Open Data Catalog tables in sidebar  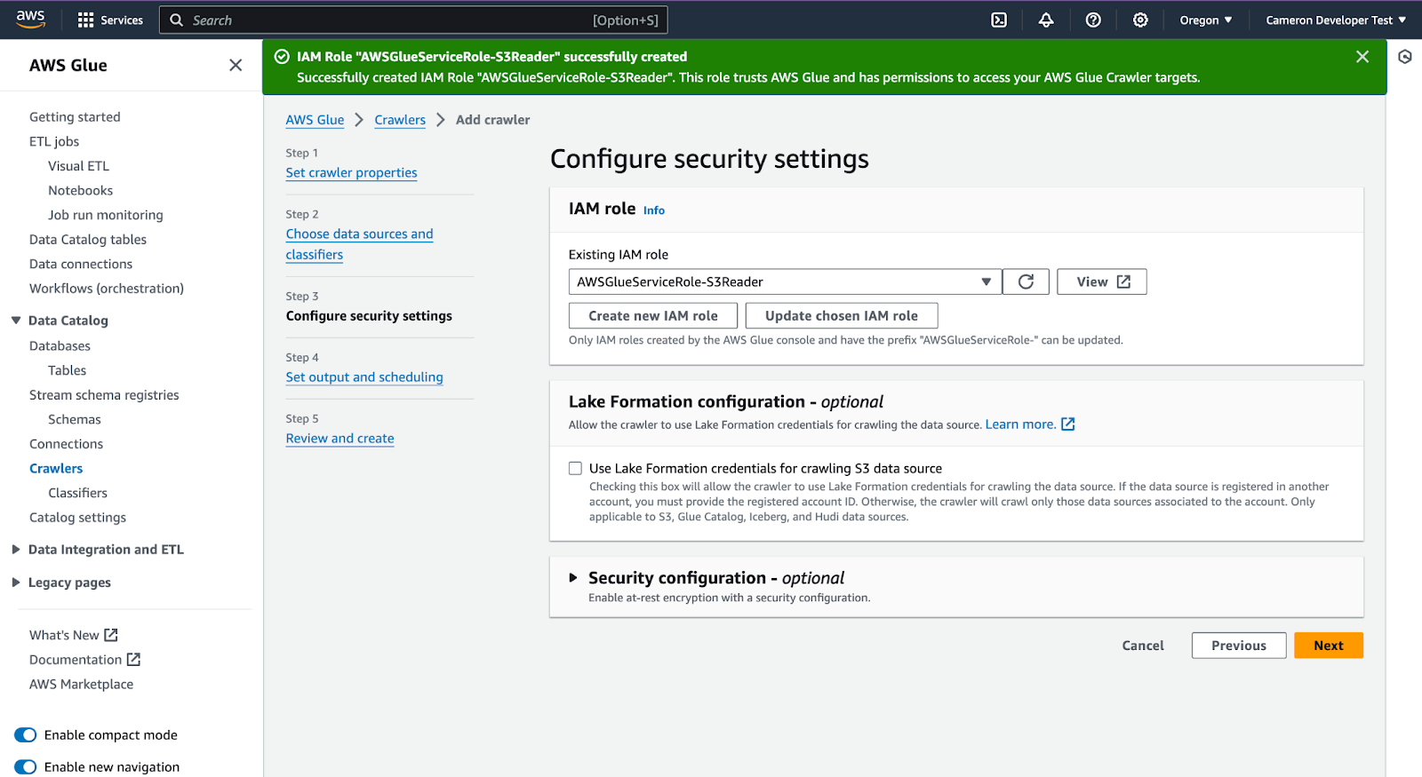point(88,239)
